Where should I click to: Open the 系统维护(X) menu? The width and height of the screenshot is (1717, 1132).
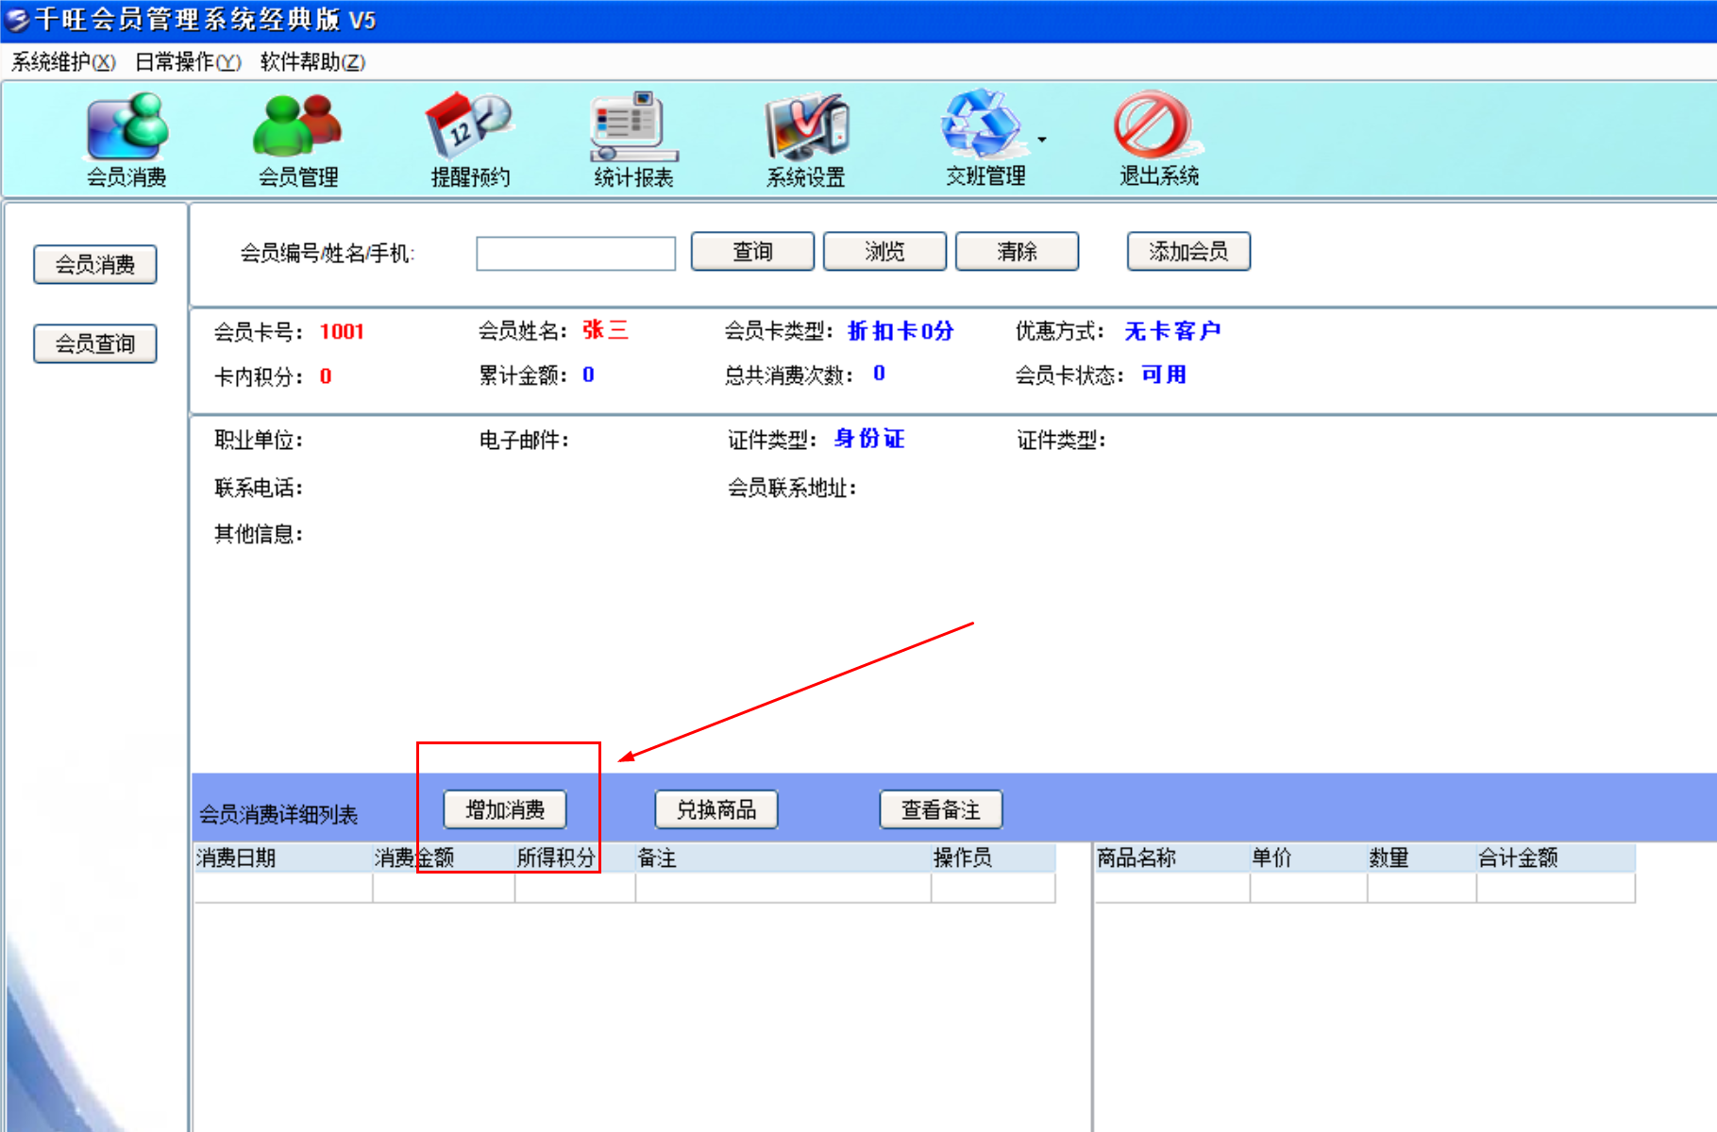[x=63, y=62]
